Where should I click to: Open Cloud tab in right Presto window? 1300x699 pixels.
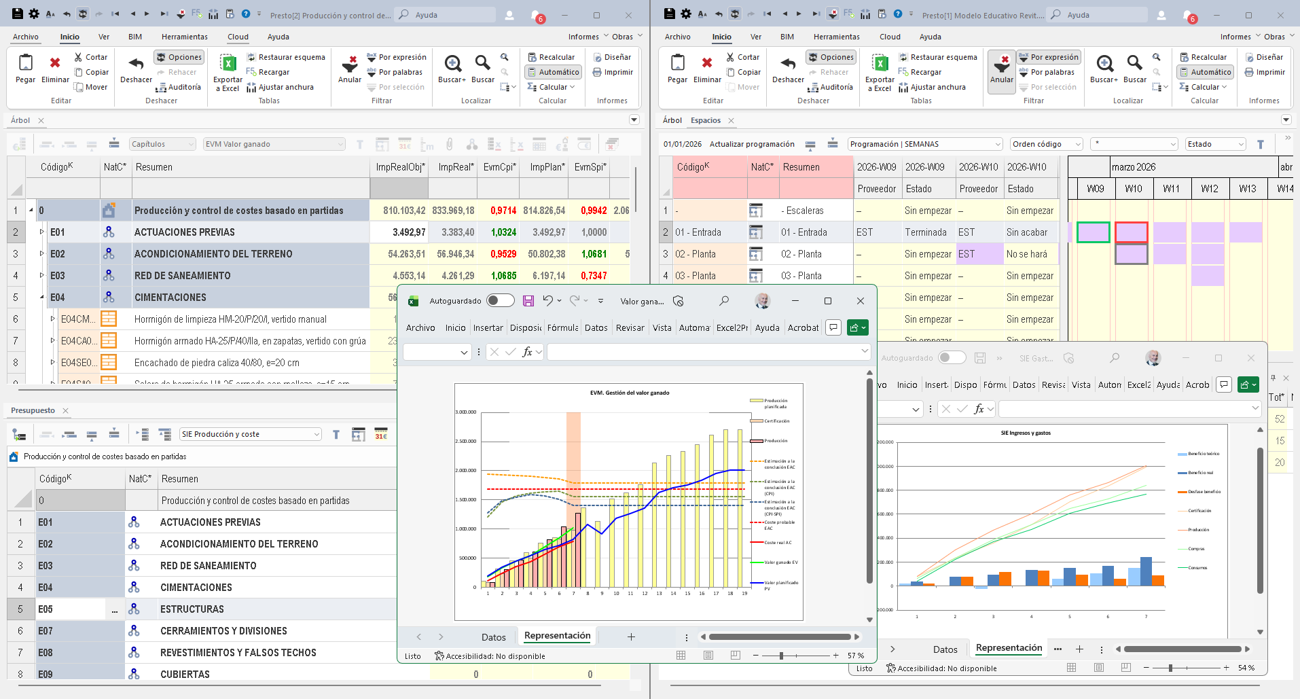890,37
